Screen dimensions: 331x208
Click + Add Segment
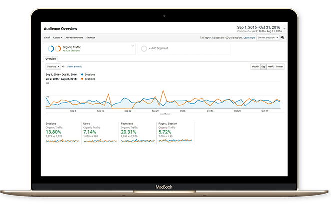[x=159, y=48]
